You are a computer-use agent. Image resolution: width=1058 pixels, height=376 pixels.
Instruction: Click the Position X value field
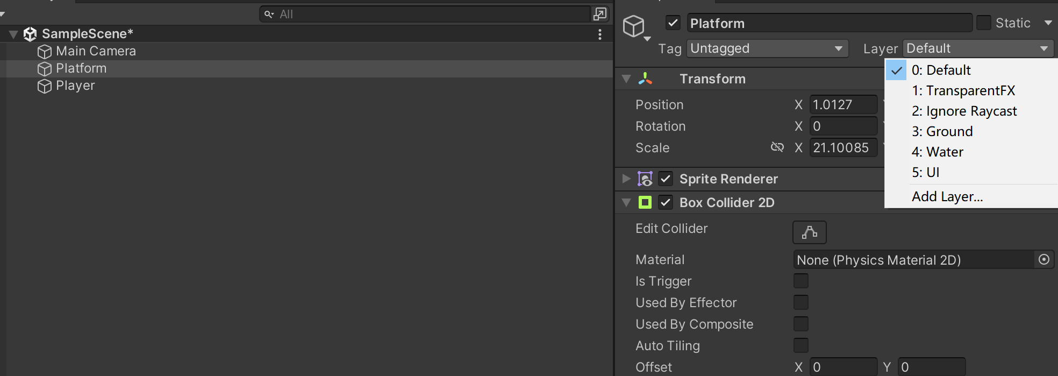843,104
